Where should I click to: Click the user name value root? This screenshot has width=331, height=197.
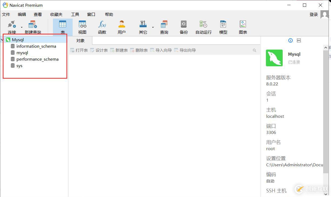pyautogui.click(x=271, y=149)
